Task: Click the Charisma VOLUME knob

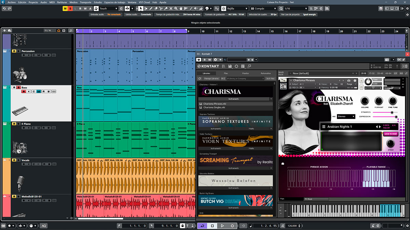Action: [x=365, y=100]
